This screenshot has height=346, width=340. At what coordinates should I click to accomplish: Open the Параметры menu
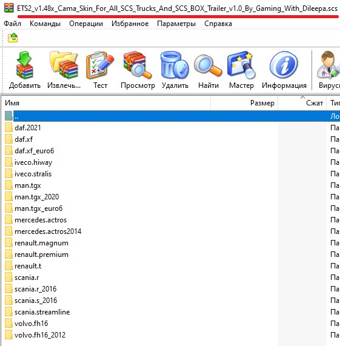[x=176, y=24]
